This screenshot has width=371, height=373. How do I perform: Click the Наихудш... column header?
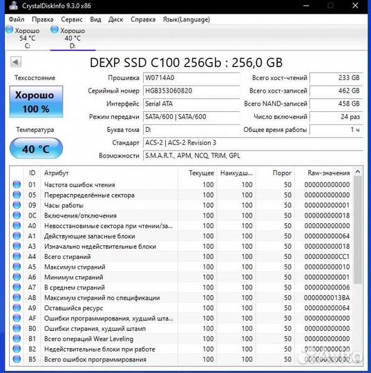tap(236, 173)
